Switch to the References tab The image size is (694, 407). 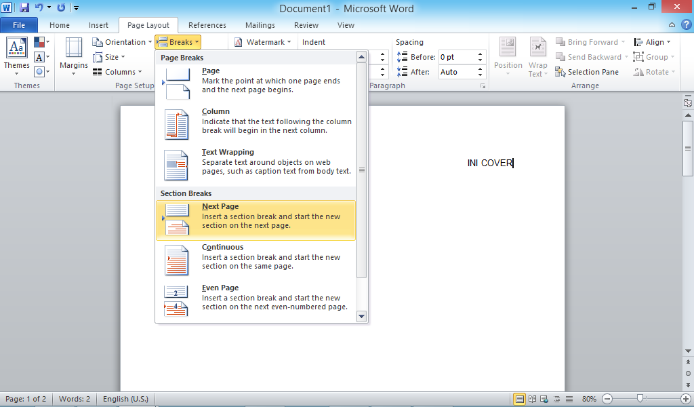click(x=207, y=25)
